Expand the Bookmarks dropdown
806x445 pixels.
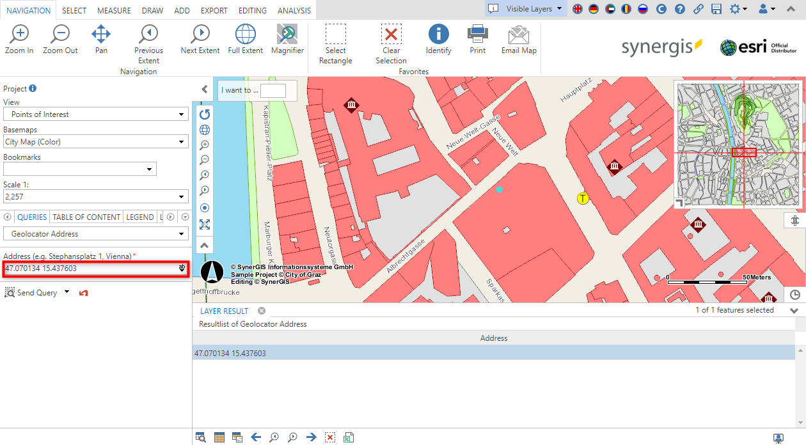(79, 169)
